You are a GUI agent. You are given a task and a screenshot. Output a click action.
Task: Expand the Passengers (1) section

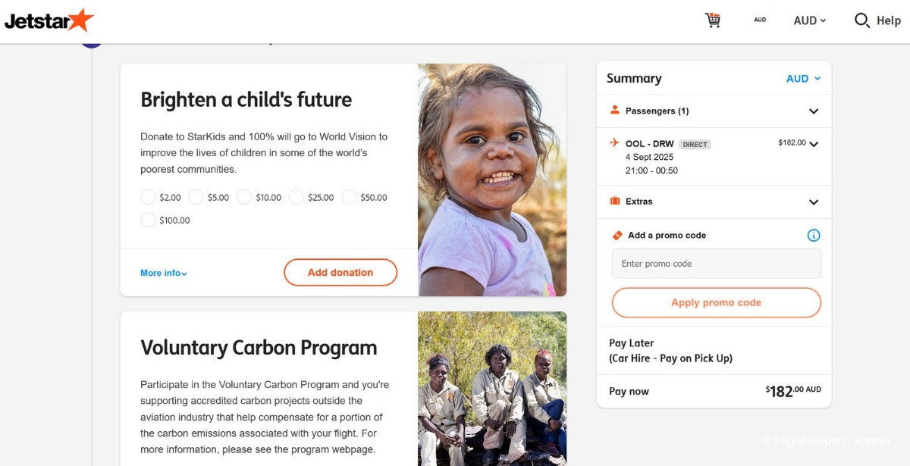point(814,111)
